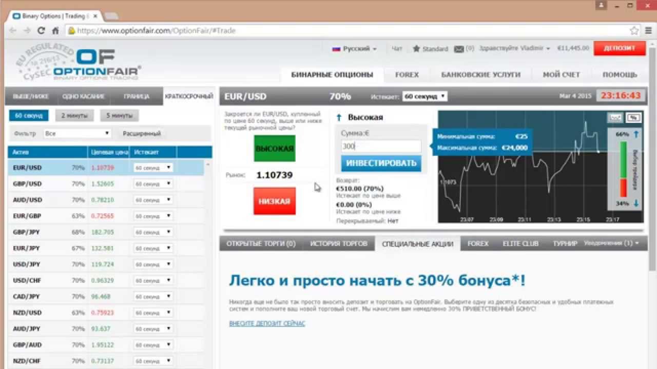Switch to the ОДНО КАСАНИЕ tab

click(83, 96)
